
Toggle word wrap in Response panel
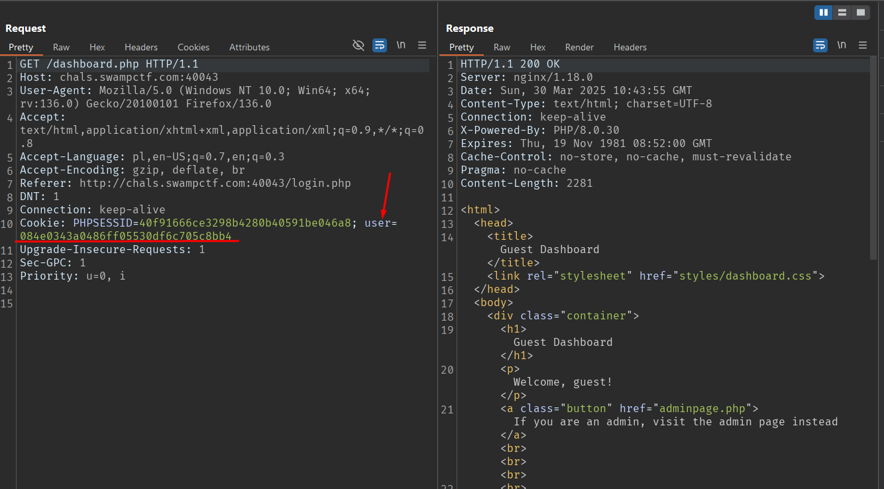[x=820, y=45]
